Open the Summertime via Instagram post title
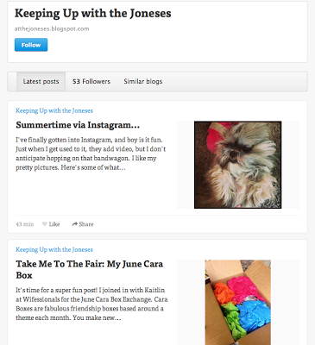This screenshot has width=315, height=345. [78, 125]
